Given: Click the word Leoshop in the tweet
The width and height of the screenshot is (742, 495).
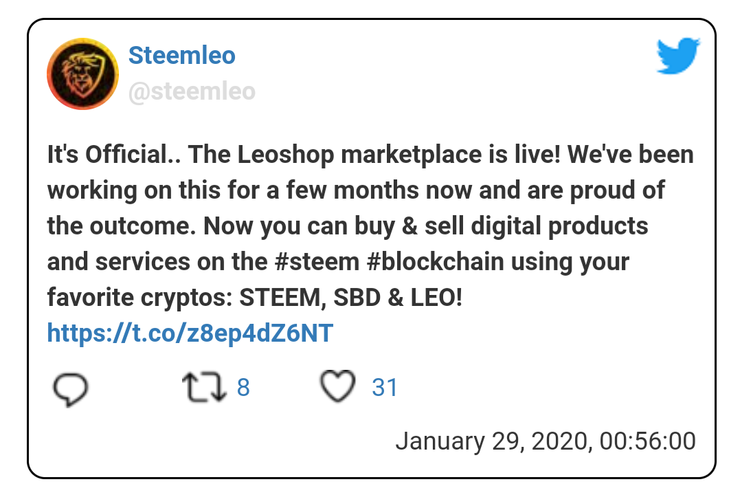Looking at the screenshot, I should coord(286,155).
